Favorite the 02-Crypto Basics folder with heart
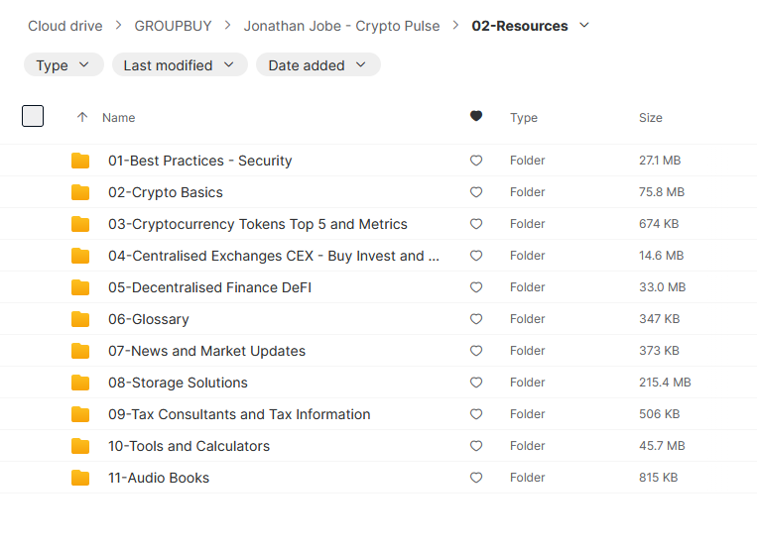Viewport: 757px width, 549px height. tap(476, 192)
